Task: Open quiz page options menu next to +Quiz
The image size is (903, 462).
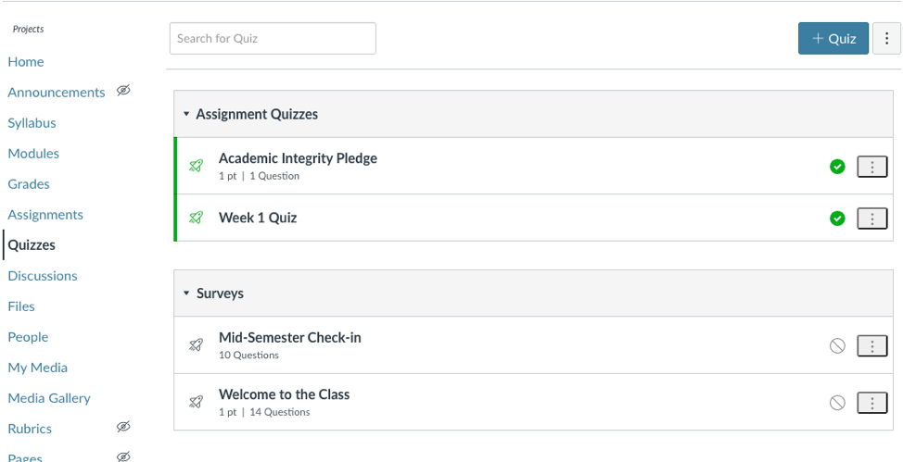Action: (886, 39)
